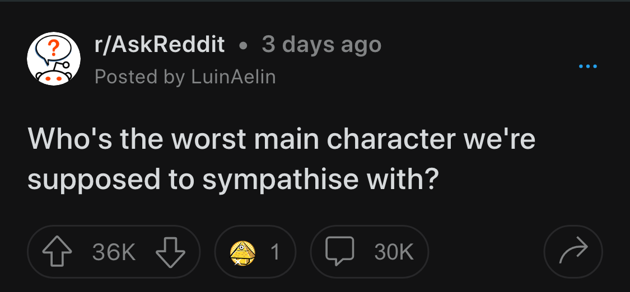Go to the r/AskReddit subreddit link
Viewport: 630px width, 292px height.
[x=160, y=44]
